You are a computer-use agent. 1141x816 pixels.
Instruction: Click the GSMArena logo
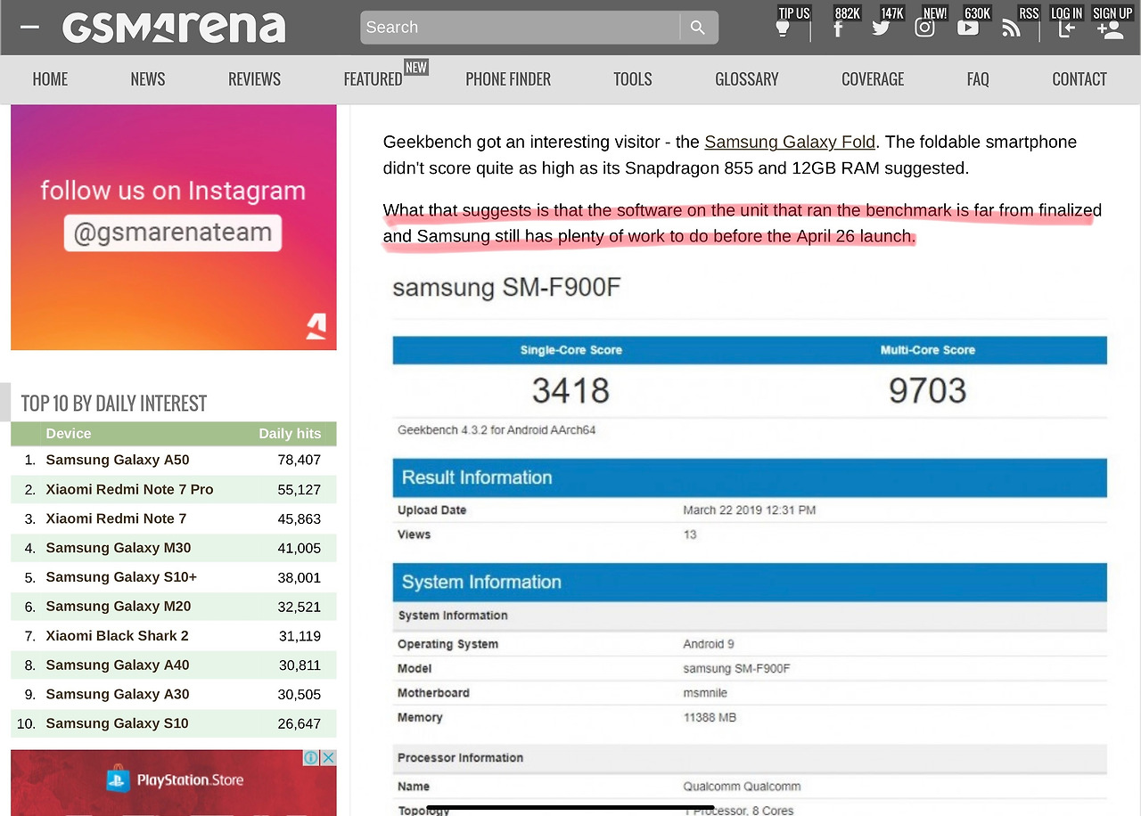(x=174, y=28)
